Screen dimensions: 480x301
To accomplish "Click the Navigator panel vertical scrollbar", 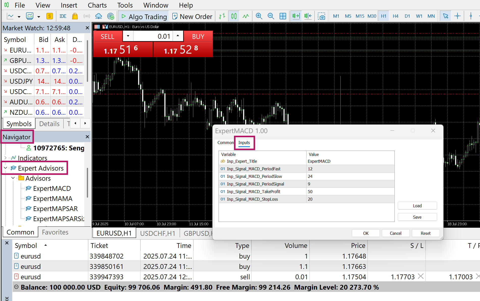I will 87,182.
